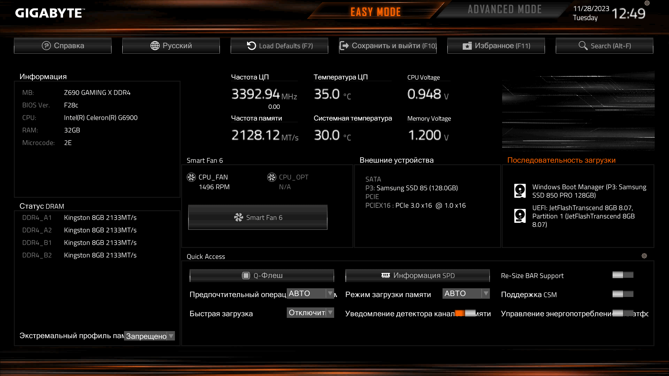Select Windows Boot Manager boot entry text
669x376 pixels.
[589, 191]
